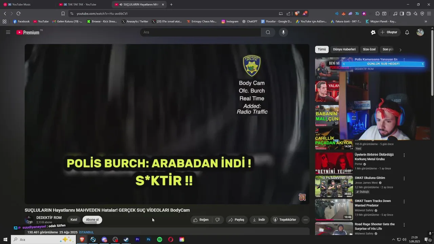
Task: Click the Paylaş share button
Action: 236,220
